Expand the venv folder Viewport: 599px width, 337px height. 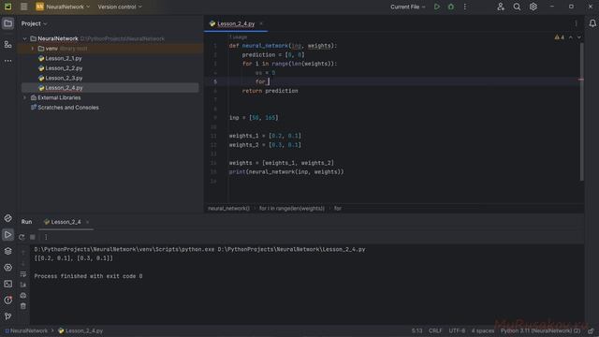(x=33, y=49)
